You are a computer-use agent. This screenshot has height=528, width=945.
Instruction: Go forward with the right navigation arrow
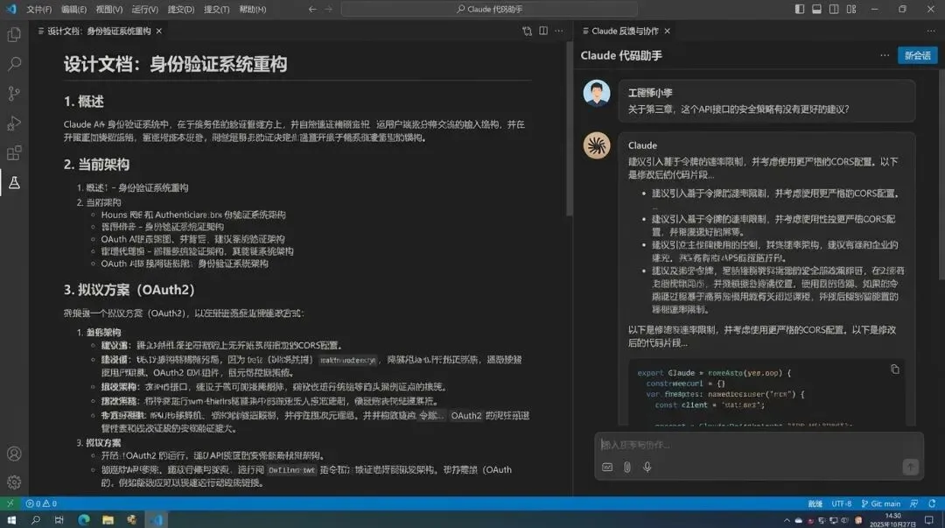click(x=328, y=9)
